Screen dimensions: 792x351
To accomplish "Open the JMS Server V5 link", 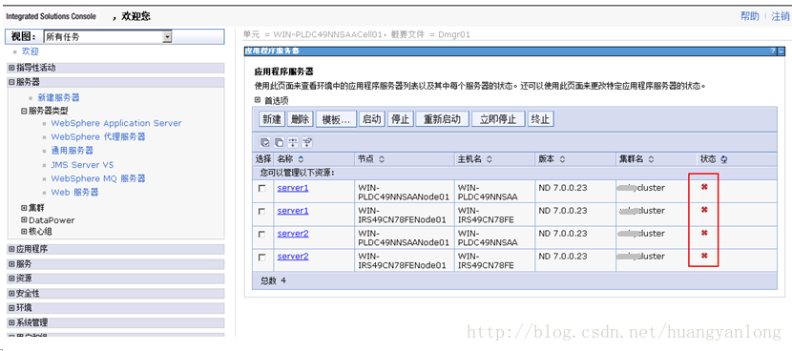I will pos(82,165).
